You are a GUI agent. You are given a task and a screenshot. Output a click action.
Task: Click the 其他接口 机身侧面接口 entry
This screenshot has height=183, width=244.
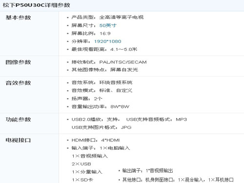(178, 180)
